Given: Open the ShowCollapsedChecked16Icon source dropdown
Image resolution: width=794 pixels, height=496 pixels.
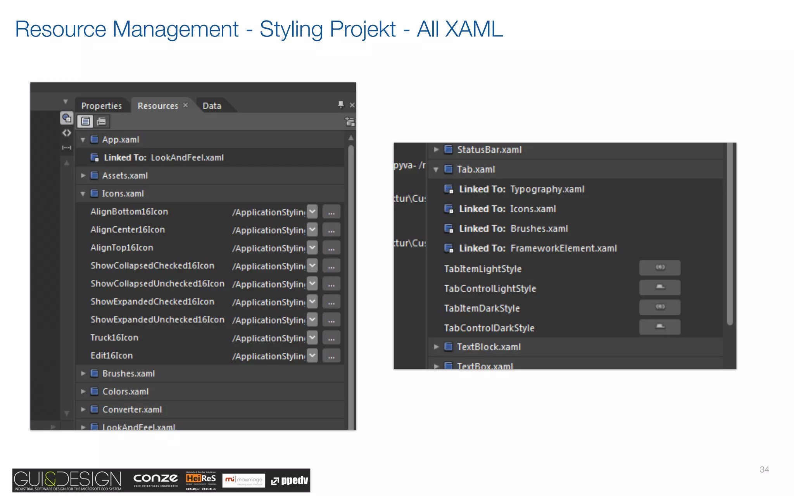Looking at the screenshot, I should (312, 266).
